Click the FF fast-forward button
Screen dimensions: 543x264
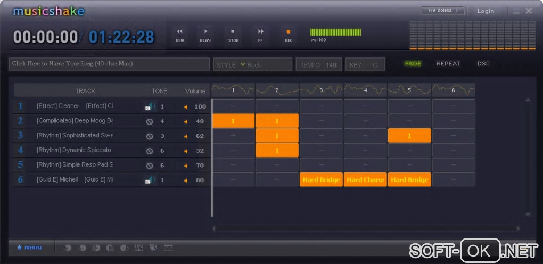click(261, 36)
